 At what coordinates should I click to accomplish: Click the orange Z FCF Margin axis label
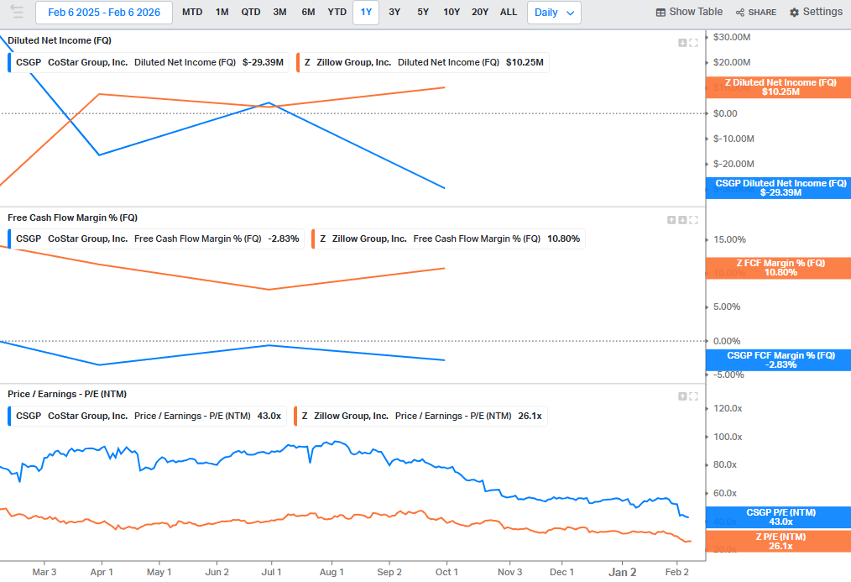(x=781, y=268)
